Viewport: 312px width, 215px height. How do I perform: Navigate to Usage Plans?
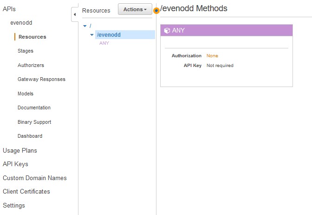tap(20, 150)
